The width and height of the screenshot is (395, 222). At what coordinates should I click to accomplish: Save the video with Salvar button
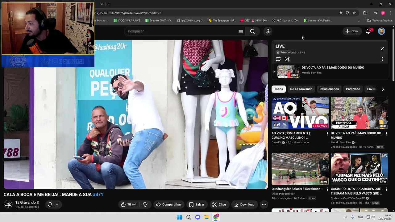[x=197, y=204]
